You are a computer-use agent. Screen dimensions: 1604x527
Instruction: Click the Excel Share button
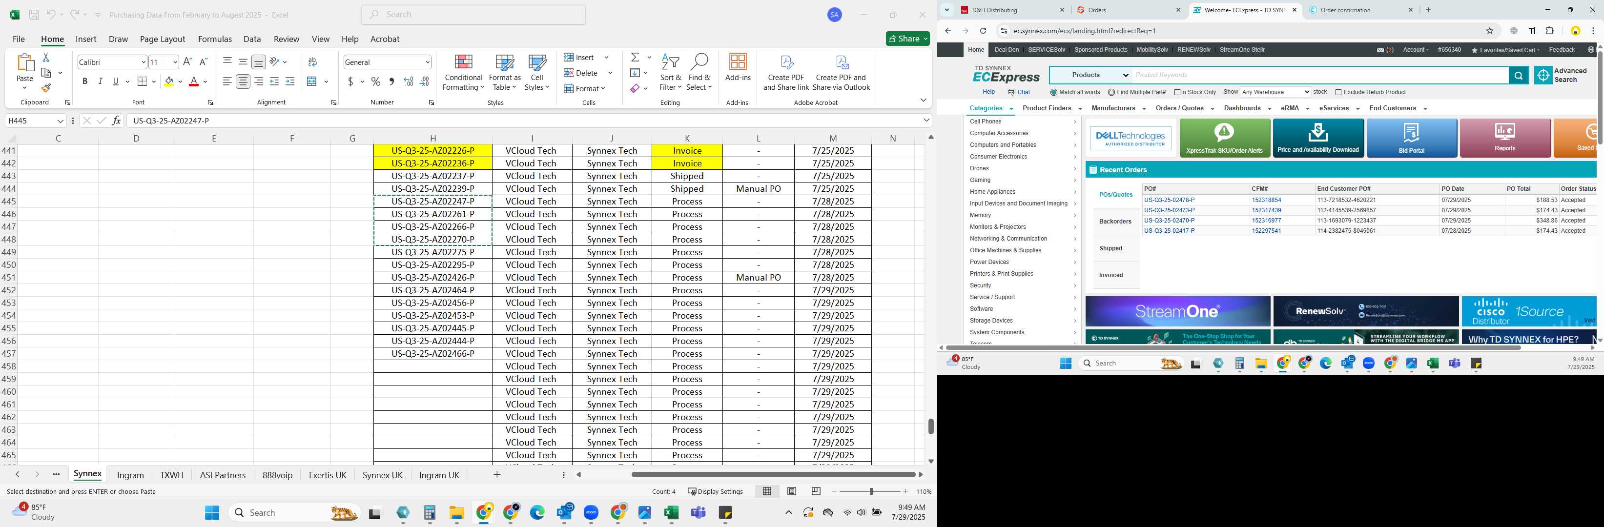908,39
